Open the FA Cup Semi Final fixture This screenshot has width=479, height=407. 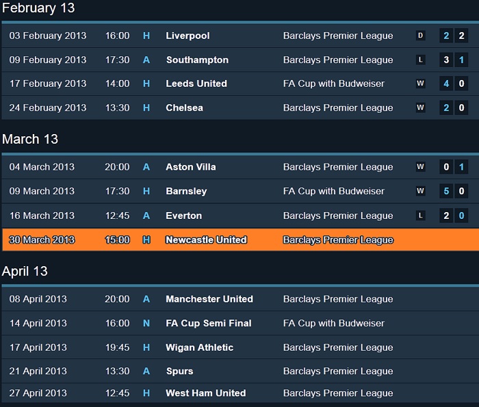(208, 323)
